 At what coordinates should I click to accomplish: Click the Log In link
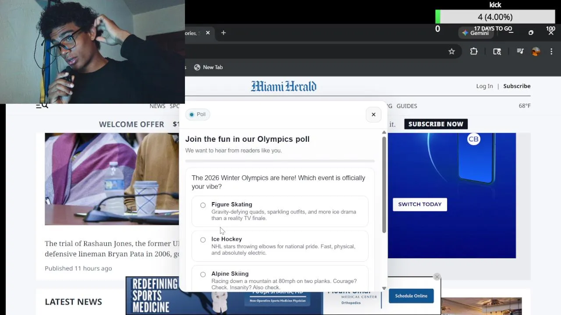(484, 86)
